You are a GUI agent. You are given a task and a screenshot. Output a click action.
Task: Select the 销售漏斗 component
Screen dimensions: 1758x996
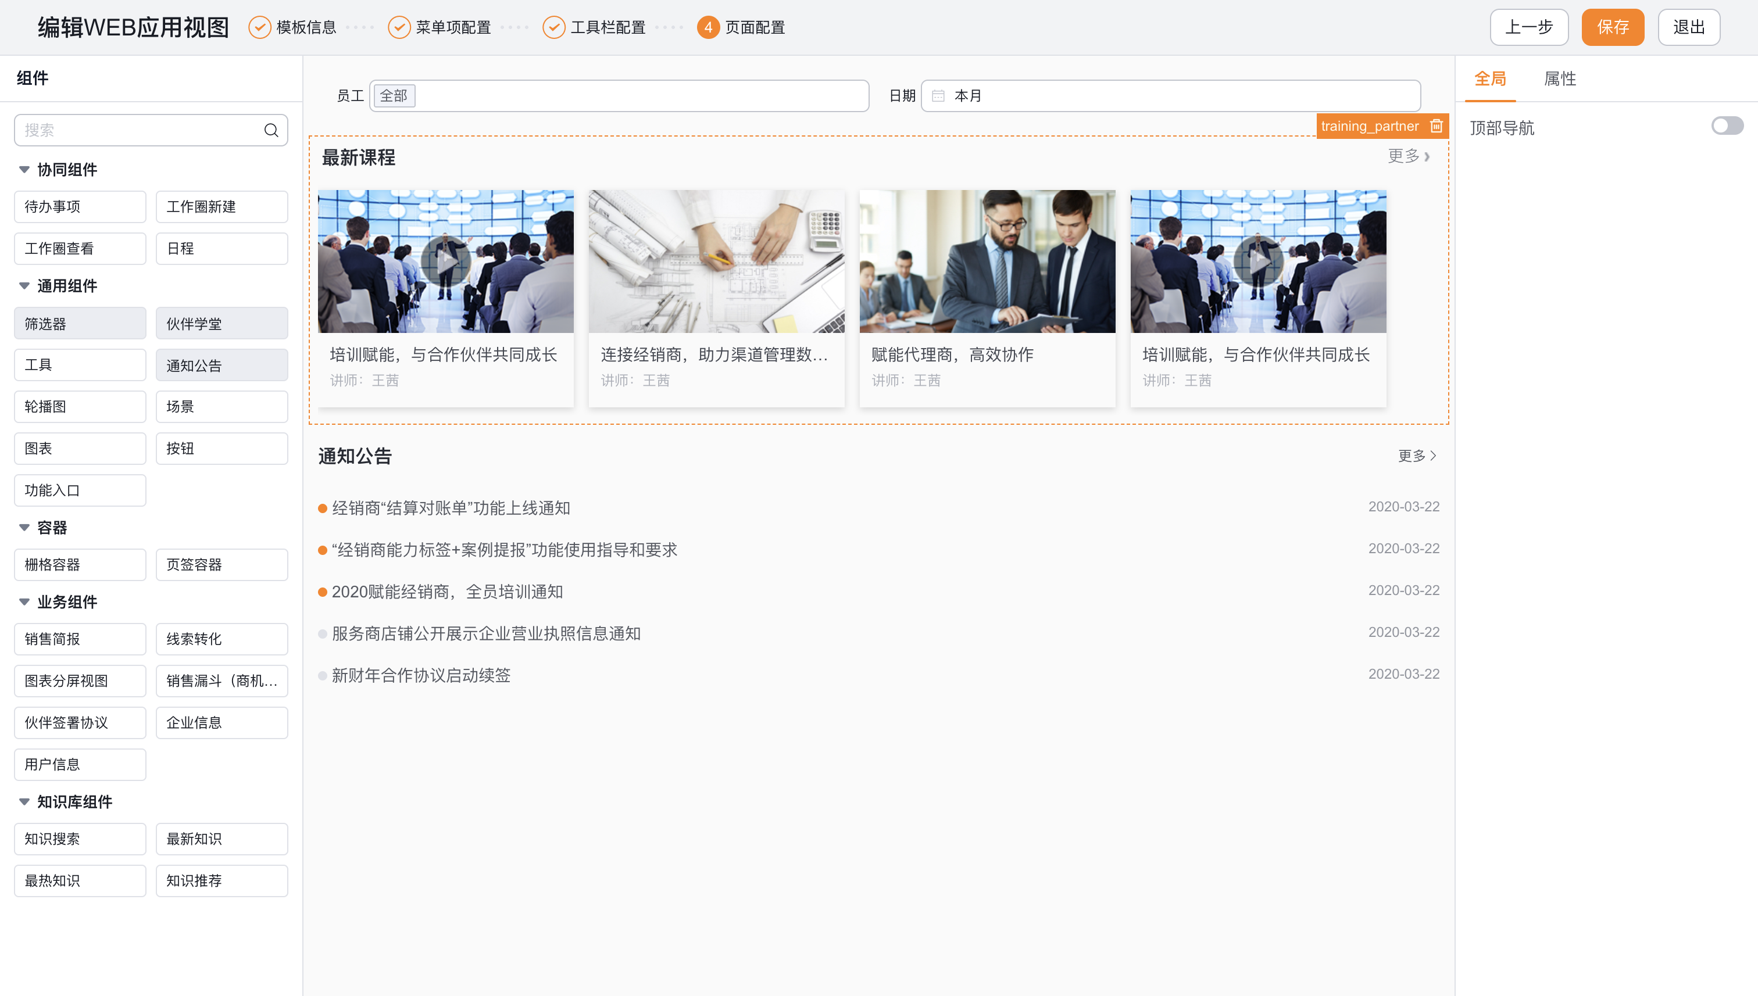pos(221,681)
